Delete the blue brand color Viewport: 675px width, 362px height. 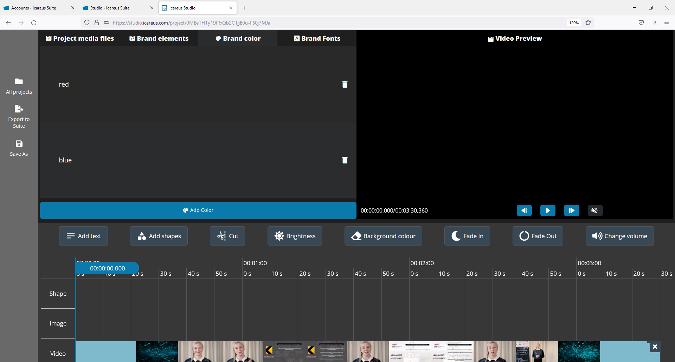click(x=345, y=160)
